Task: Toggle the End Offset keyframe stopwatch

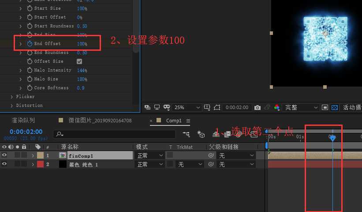Action: tap(30, 43)
